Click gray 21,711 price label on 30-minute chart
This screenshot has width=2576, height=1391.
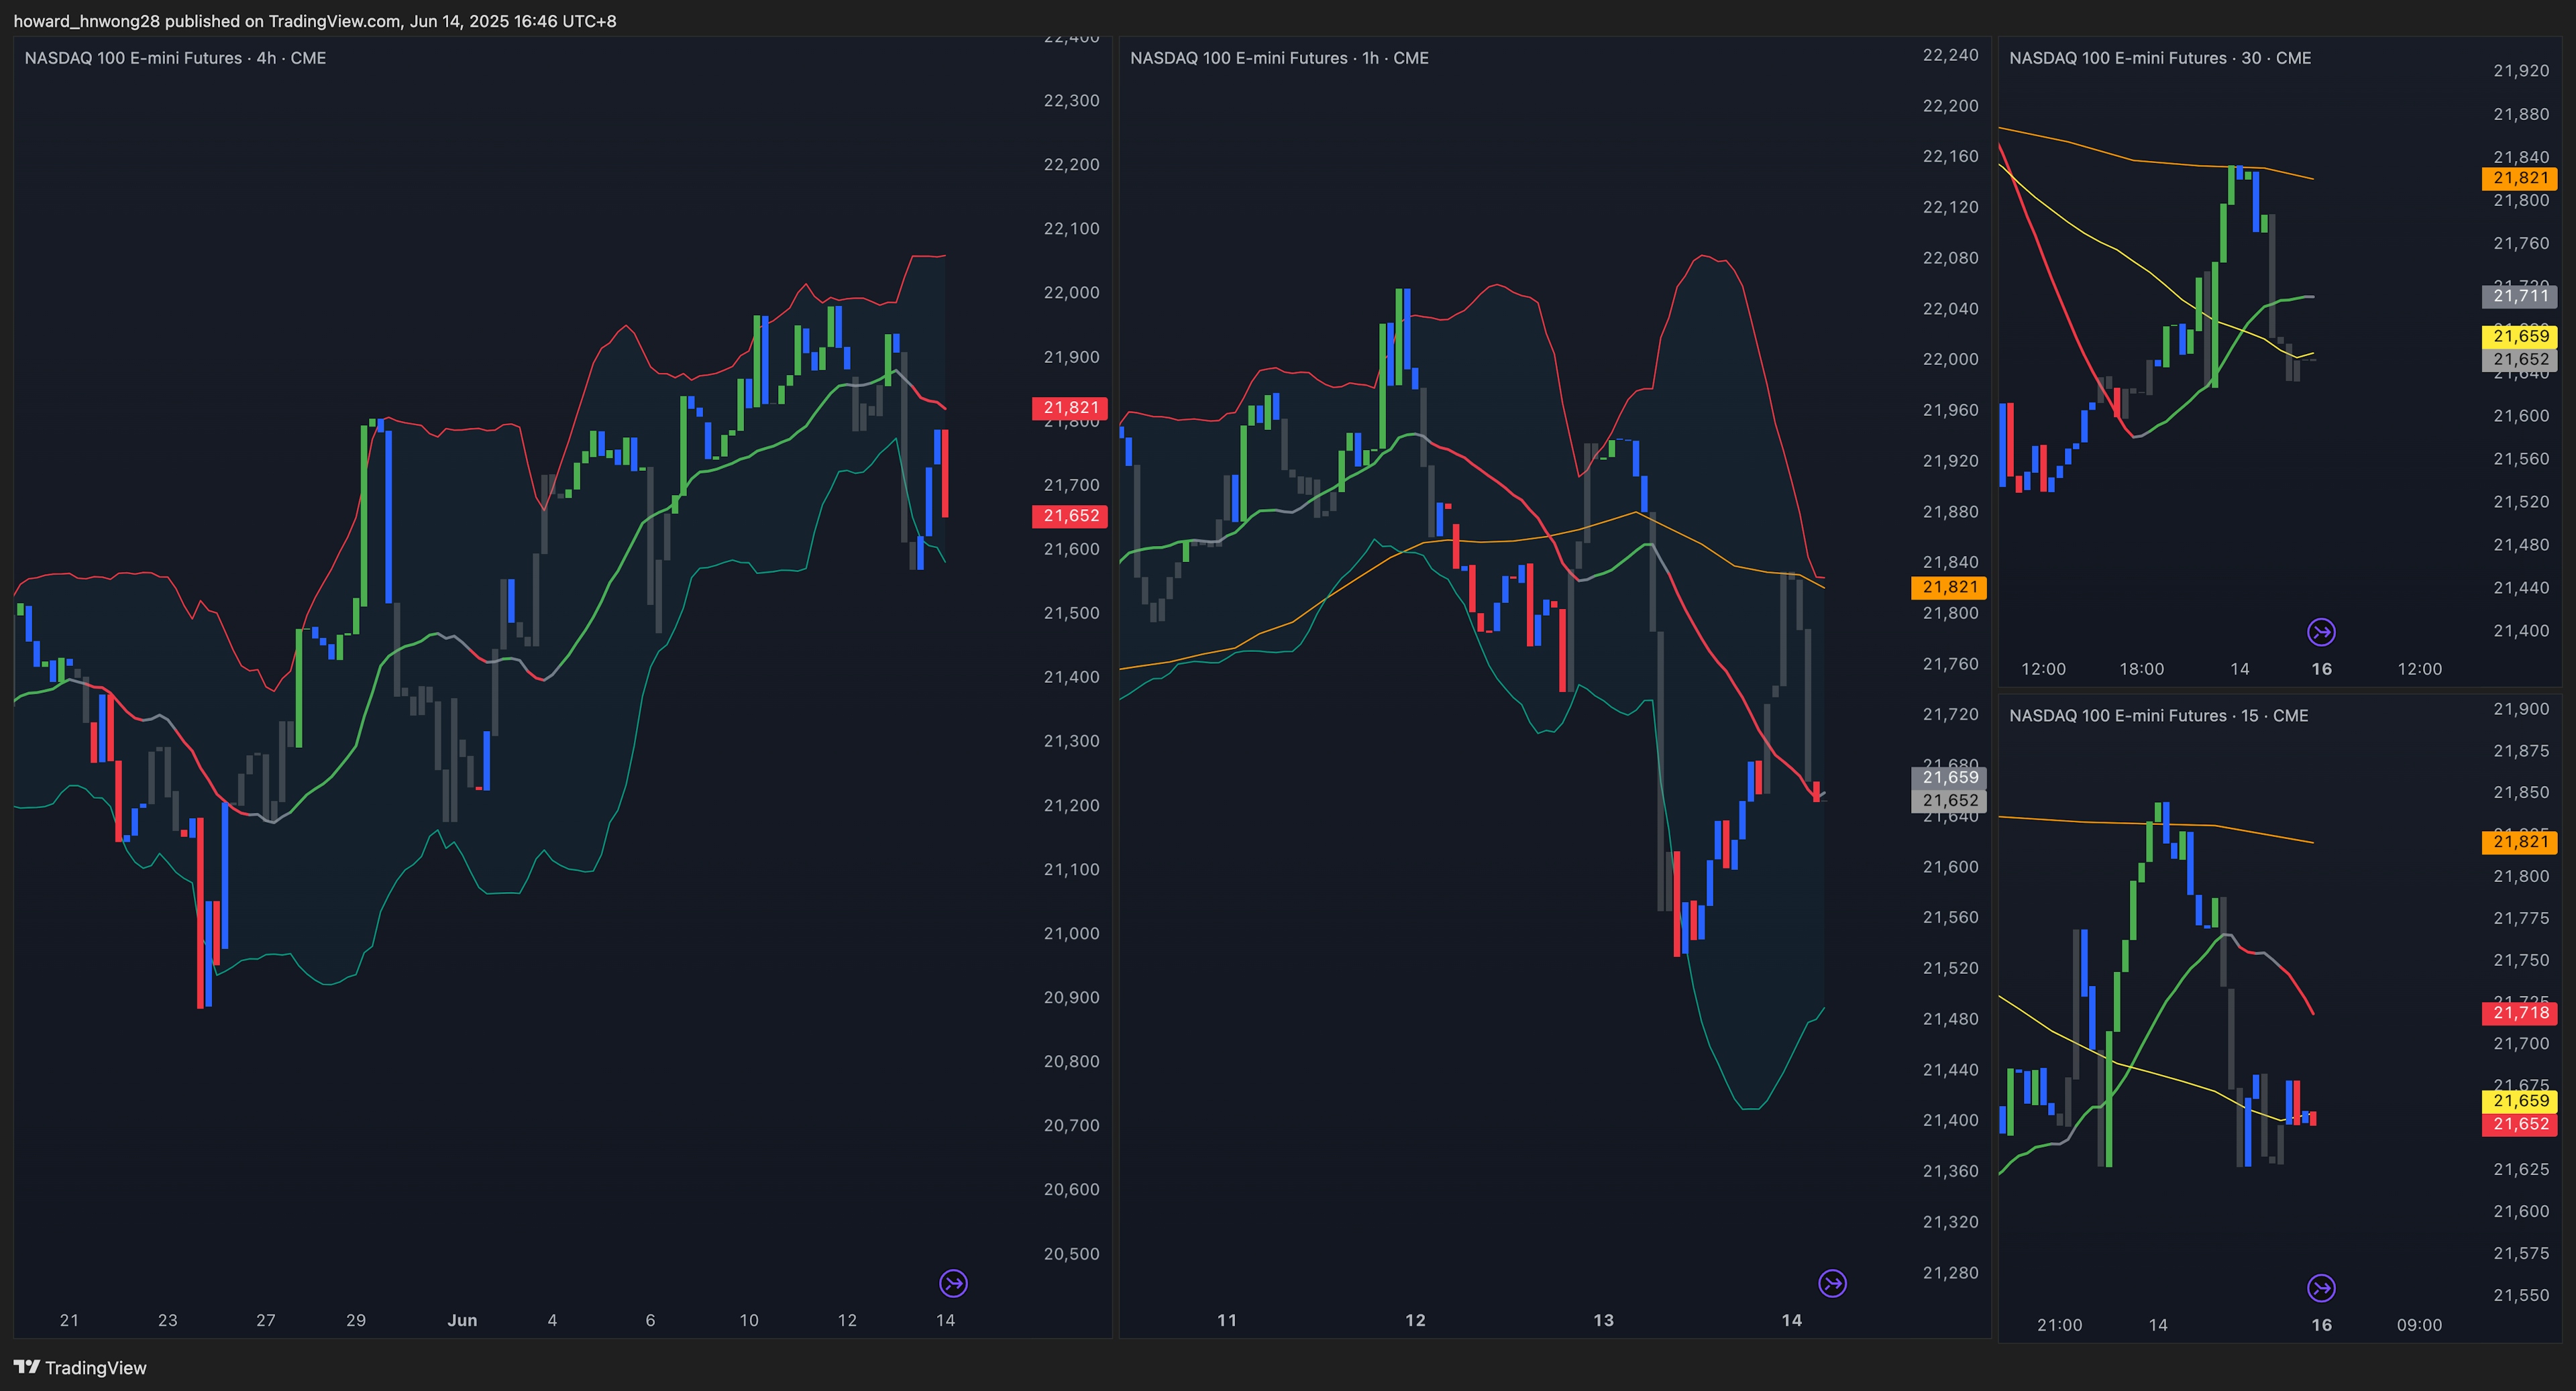2520,296
